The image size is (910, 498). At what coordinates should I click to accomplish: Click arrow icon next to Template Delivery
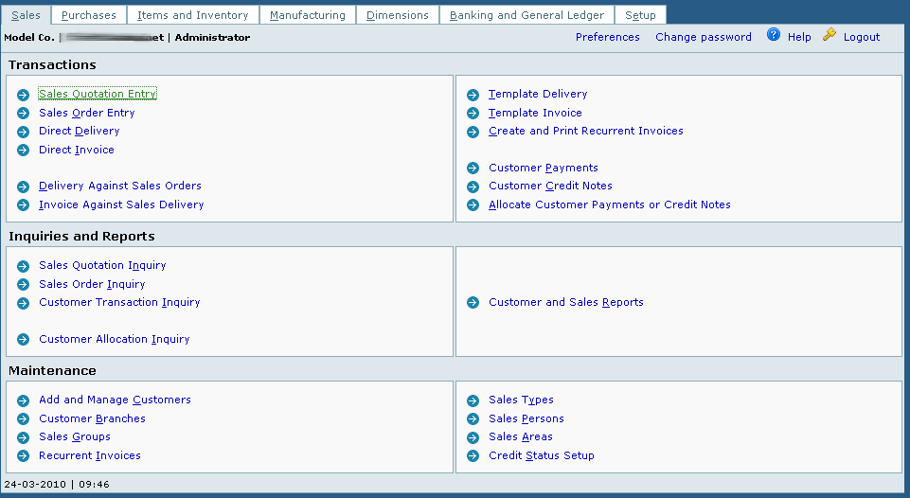pyautogui.click(x=473, y=95)
